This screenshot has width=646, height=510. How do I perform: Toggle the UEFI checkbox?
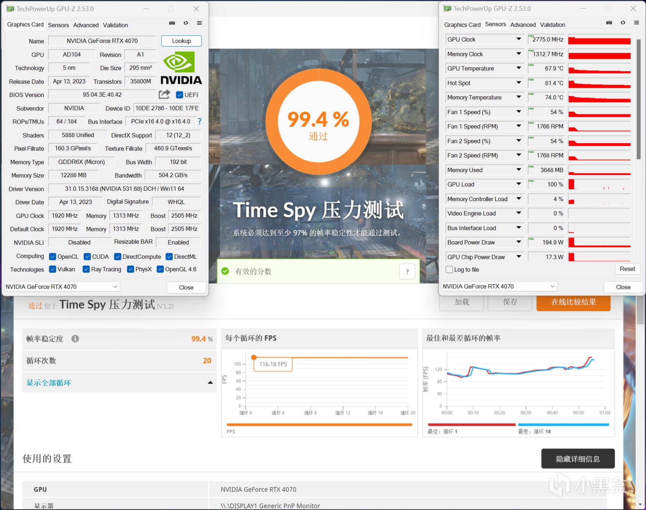[179, 95]
